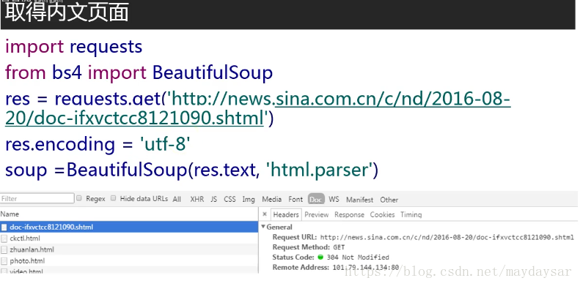The height and width of the screenshot is (286, 580).
Task: Click Request Method GET value
Action: tap(339, 247)
